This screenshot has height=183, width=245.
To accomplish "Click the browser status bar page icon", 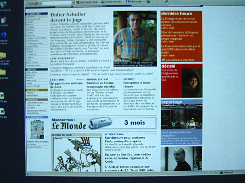I will [x=28, y=173].
